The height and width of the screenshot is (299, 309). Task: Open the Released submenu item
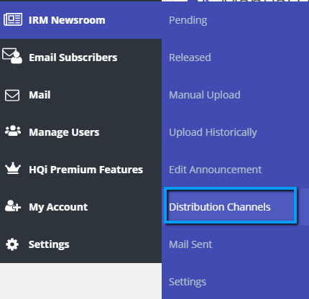coord(190,57)
